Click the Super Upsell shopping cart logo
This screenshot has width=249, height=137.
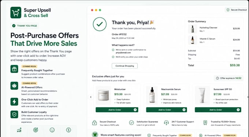16,12
